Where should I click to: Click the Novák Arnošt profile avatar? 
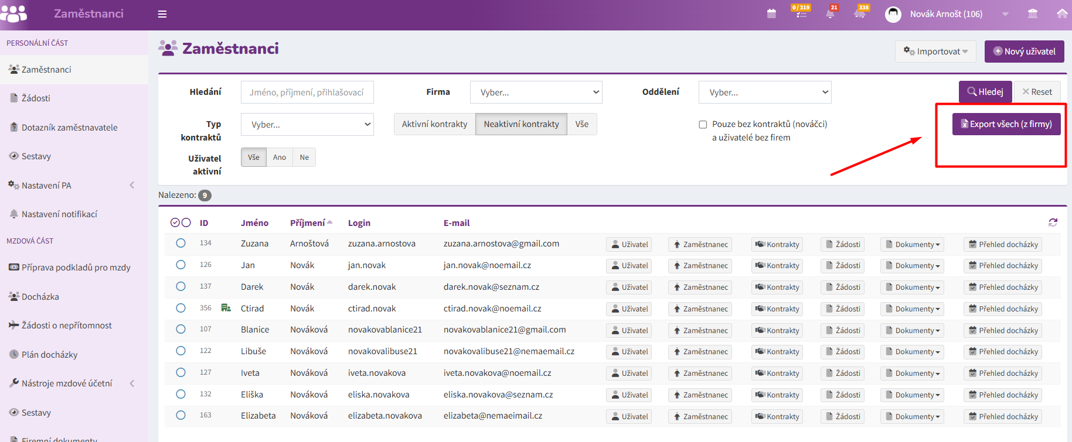coord(893,15)
